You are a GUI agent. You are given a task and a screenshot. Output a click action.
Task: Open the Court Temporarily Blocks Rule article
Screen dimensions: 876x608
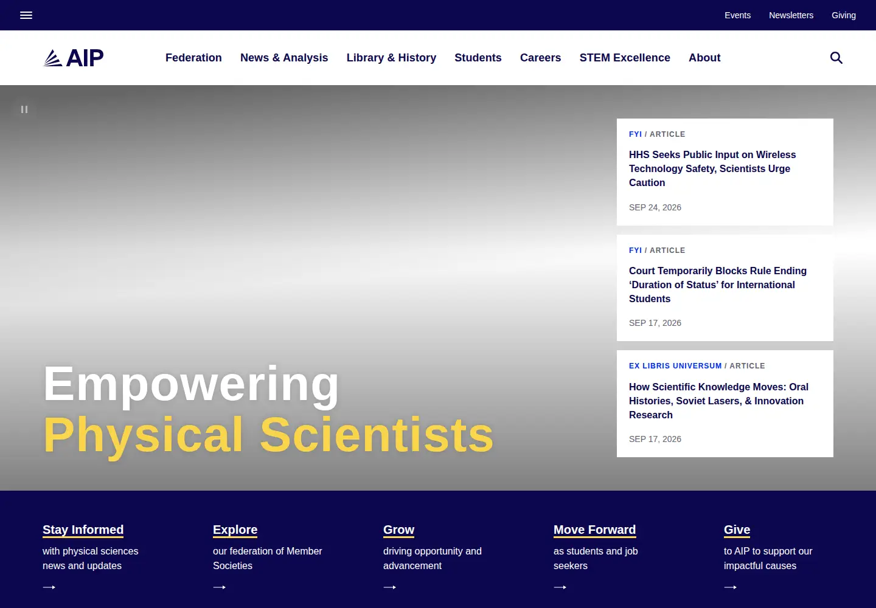[718, 285]
